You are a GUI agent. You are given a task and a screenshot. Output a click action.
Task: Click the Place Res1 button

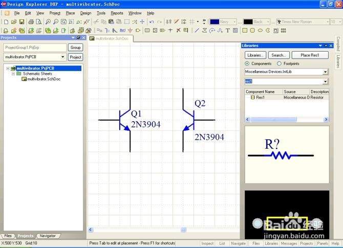(x=310, y=55)
